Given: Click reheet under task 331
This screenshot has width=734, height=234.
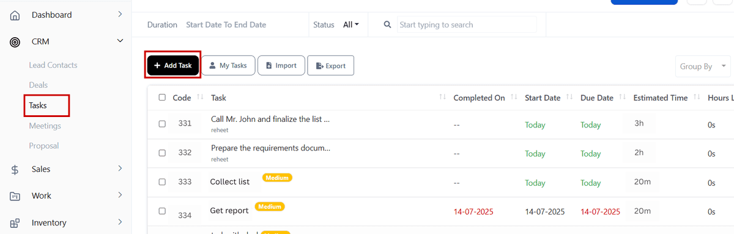Looking at the screenshot, I should coord(220,130).
